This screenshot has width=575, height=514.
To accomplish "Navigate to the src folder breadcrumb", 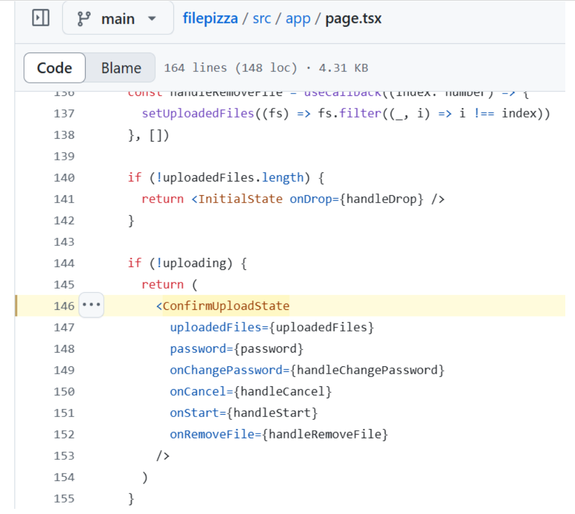I will pos(262,18).
